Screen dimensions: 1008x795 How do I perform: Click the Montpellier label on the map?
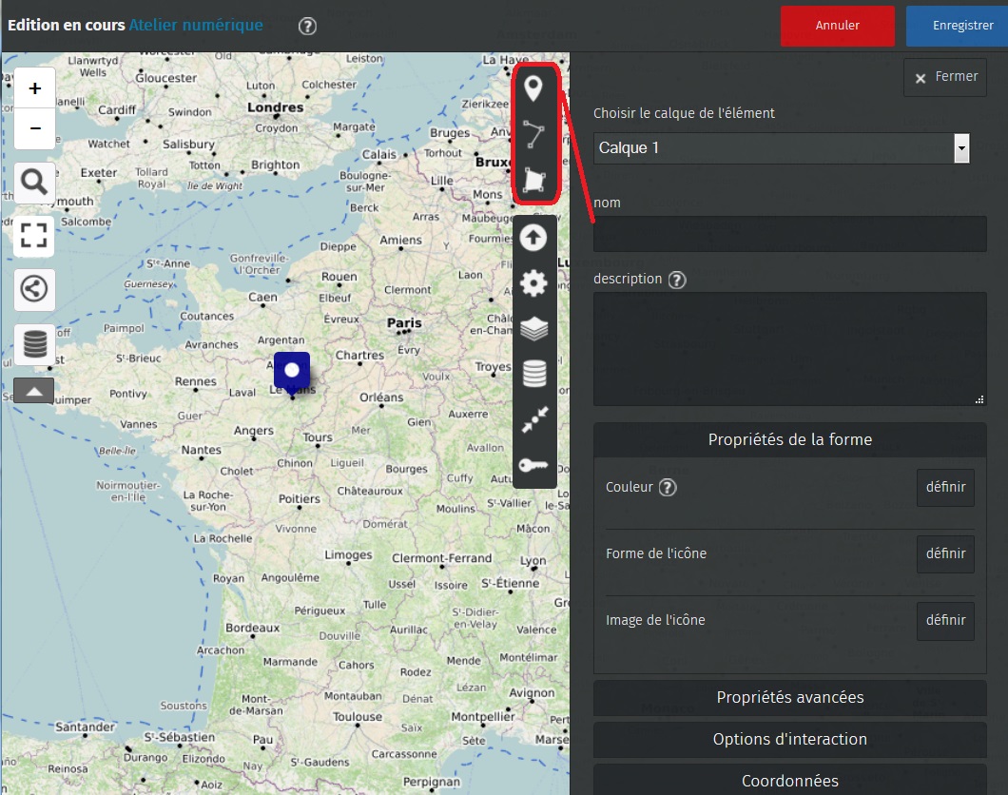coord(483,717)
